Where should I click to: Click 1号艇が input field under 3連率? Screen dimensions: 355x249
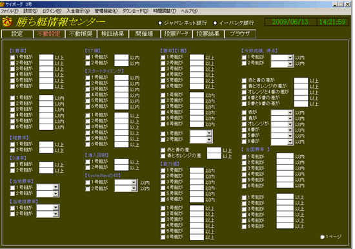(46, 165)
